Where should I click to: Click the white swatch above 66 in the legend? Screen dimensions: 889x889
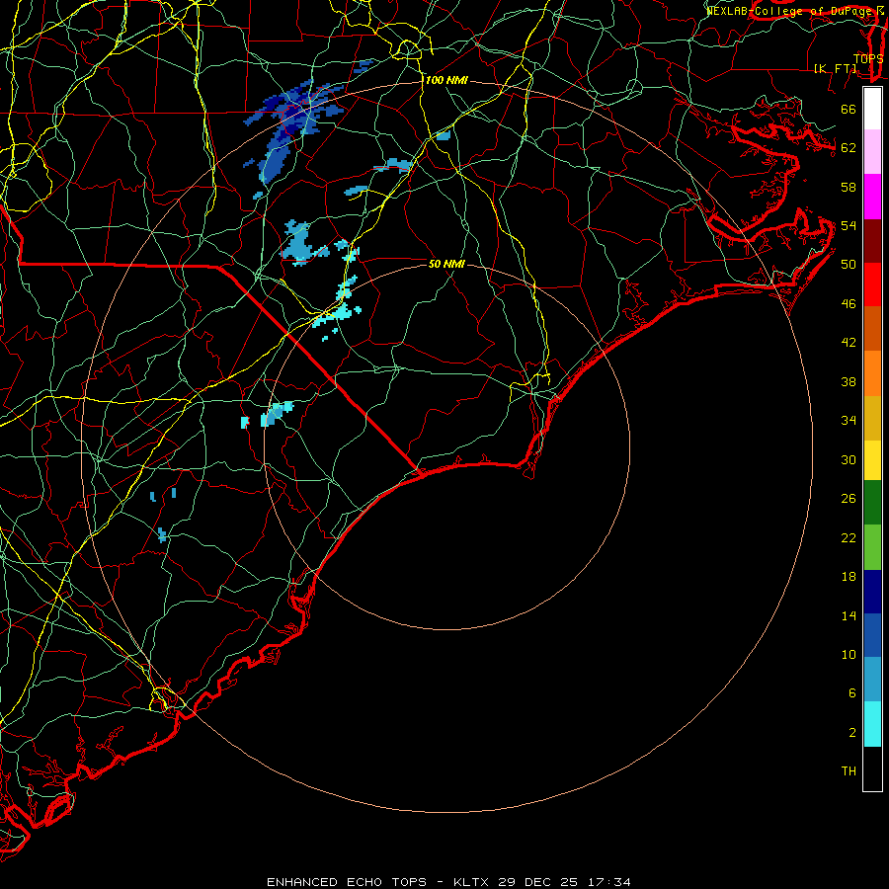pos(872,109)
